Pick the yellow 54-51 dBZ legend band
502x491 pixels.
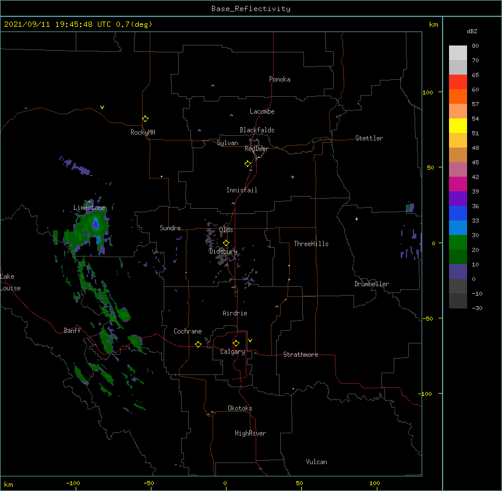coord(458,125)
